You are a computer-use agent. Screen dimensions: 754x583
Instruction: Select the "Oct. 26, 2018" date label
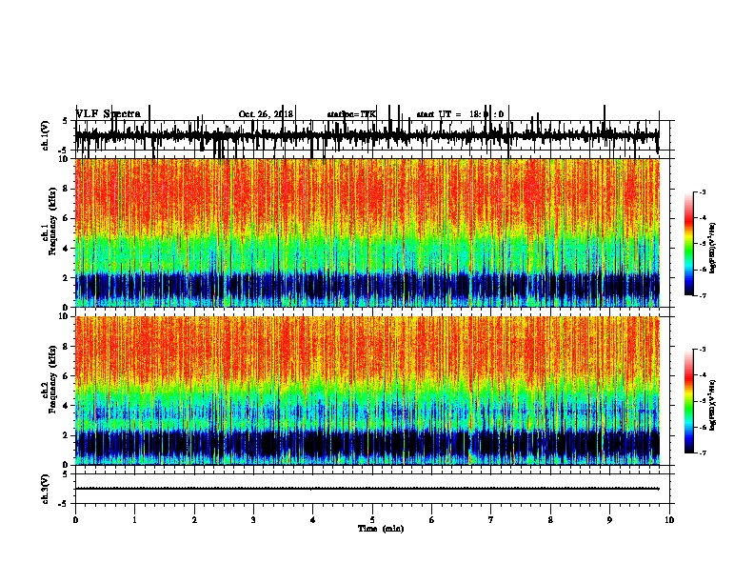(266, 114)
